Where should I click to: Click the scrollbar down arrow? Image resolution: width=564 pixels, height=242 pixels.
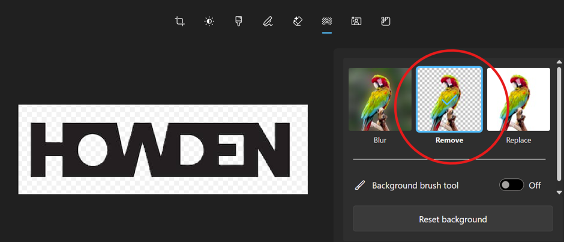559,192
